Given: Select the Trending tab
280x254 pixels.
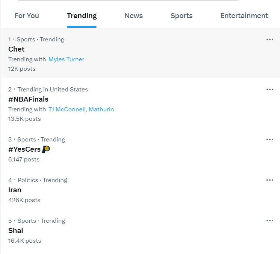Looking at the screenshot, I should [82, 16].
